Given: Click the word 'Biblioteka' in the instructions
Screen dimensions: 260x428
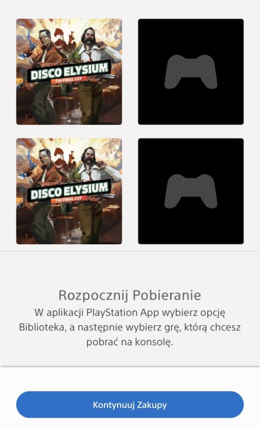Looking at the screenshot, I should click(x=43, y=327).
